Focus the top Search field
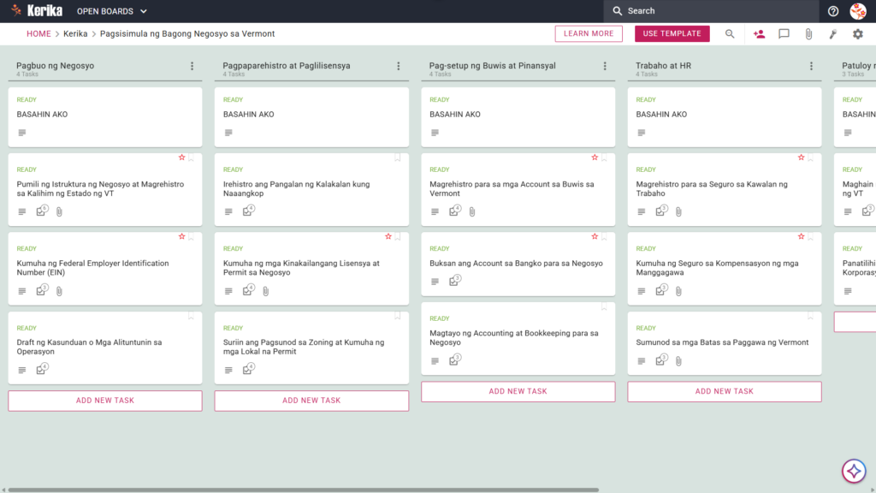Screen dimensions: 876x493 click(x=711, y=11)
